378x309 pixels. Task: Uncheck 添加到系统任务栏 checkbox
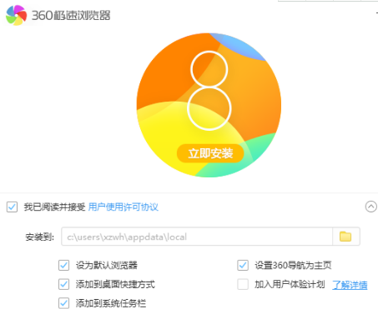64,303
